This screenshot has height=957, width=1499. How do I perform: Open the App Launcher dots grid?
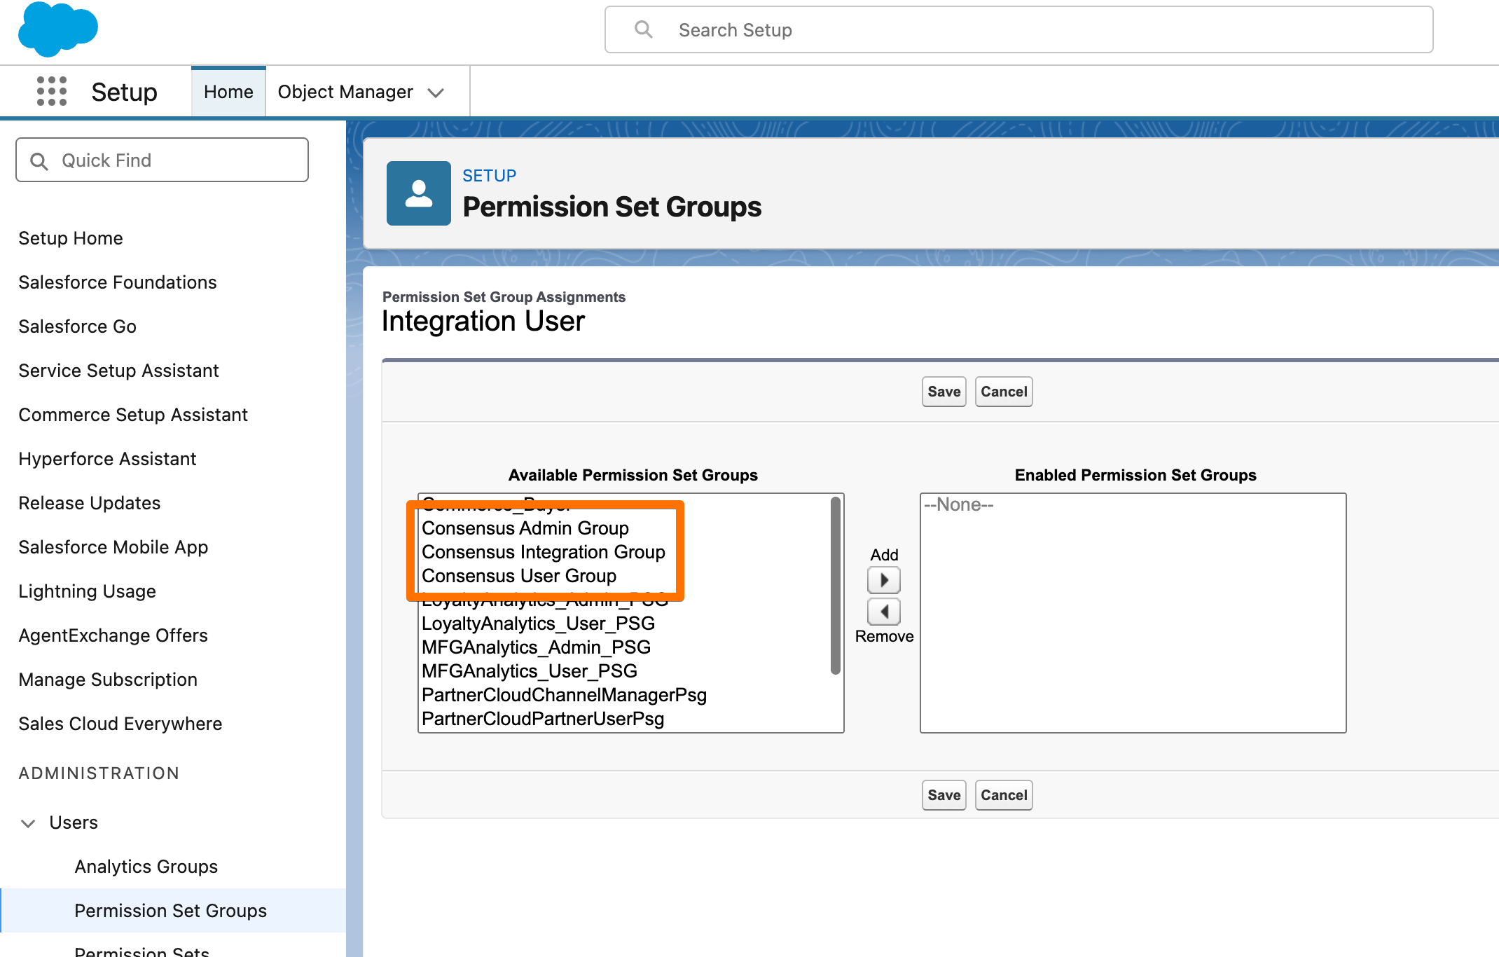click(52, 91)
